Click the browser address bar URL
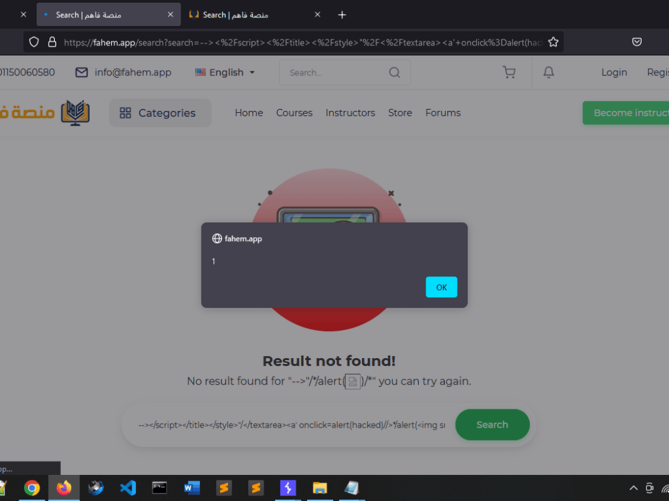The image size is (669, 501). [303, 42]
